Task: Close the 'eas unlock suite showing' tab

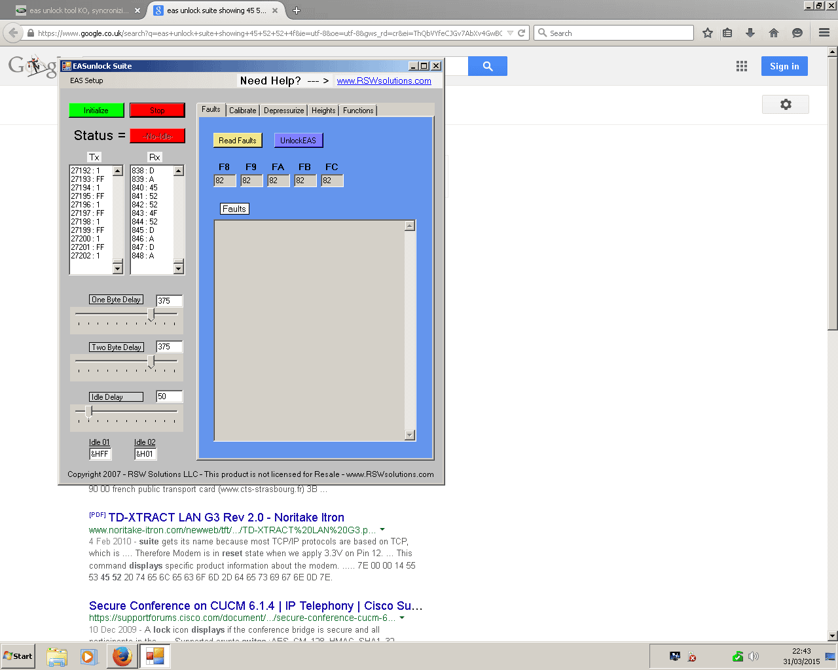Action: (x=275, y=10)
